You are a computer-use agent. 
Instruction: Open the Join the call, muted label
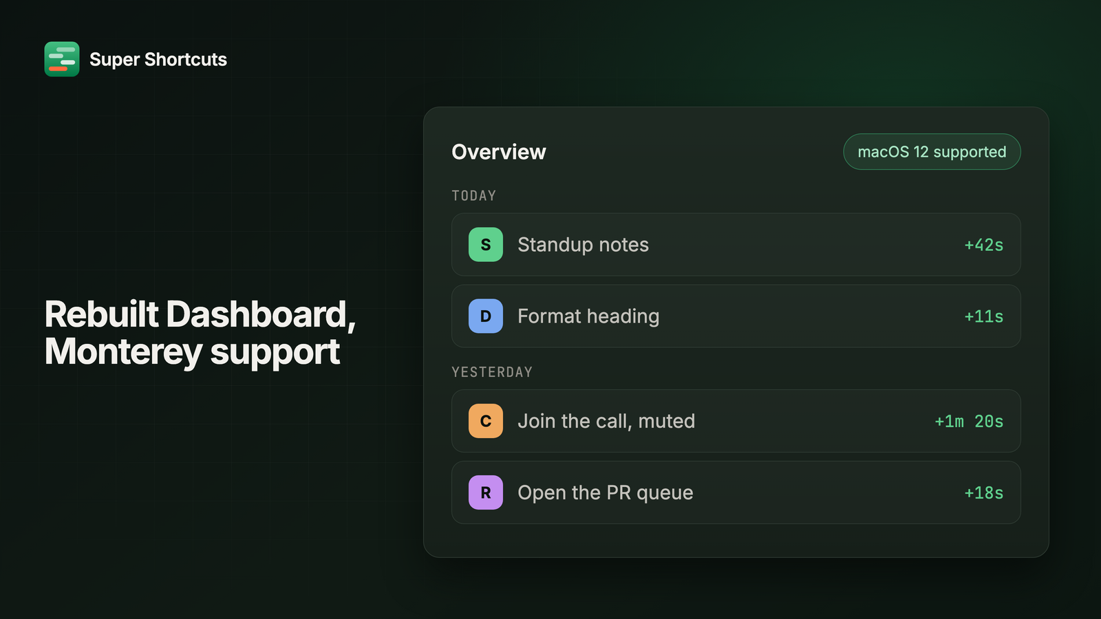[x=606, y=421]
